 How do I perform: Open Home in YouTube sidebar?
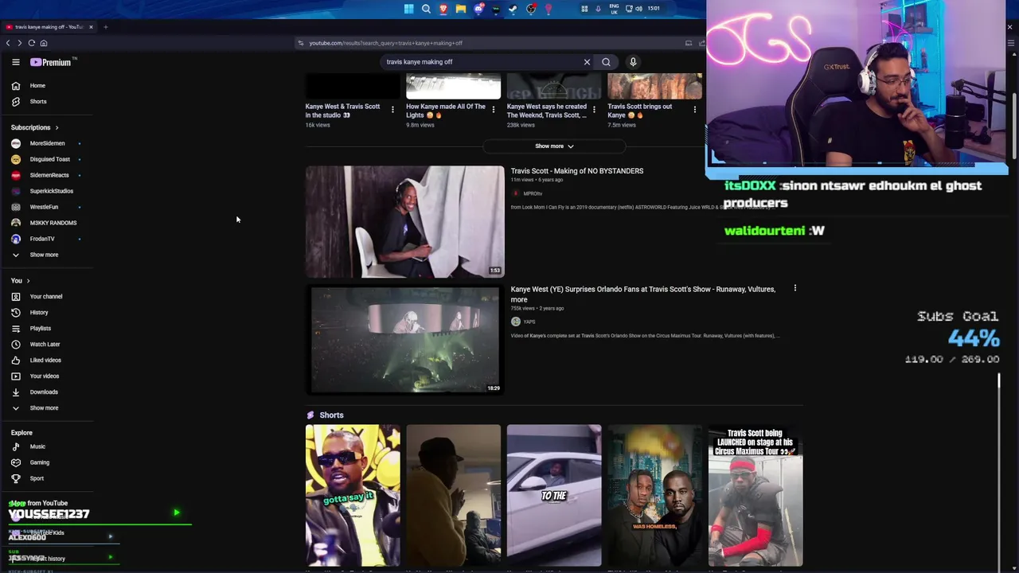(37, 85)
